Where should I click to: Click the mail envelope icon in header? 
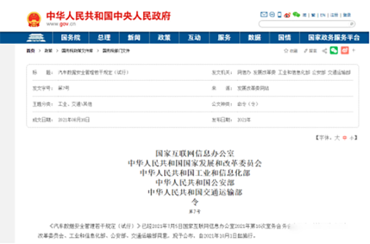click(x=263, y=15)
